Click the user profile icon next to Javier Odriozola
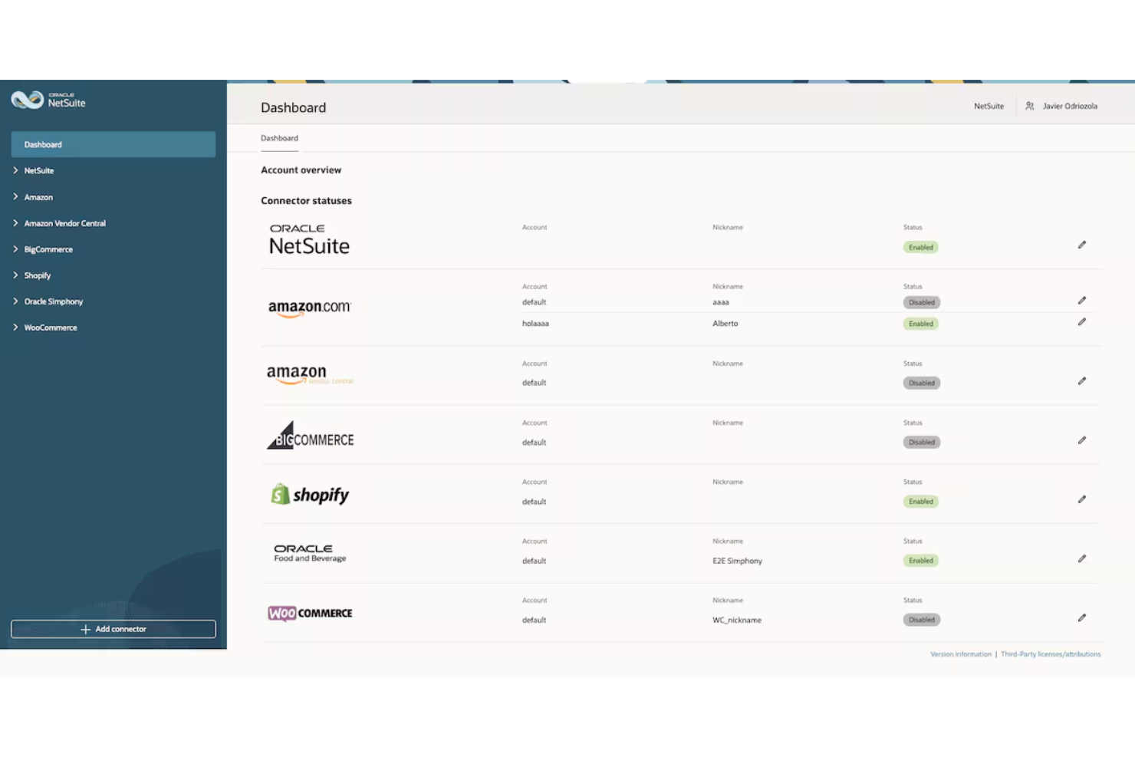The image size is (1135, 757). tap(1029, 106)
